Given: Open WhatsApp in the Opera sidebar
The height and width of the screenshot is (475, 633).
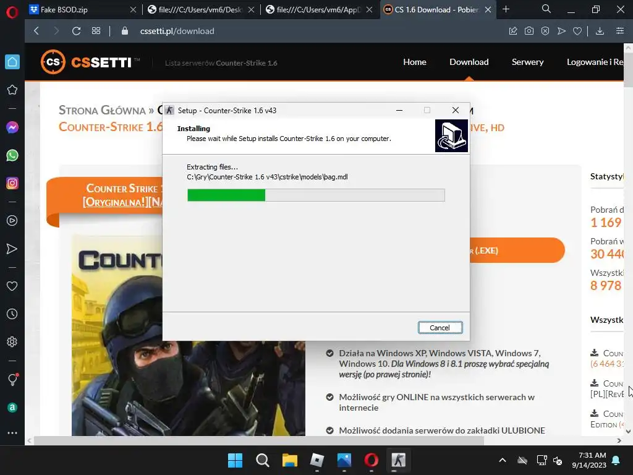Looking at the screenshot, I should 12,155.
